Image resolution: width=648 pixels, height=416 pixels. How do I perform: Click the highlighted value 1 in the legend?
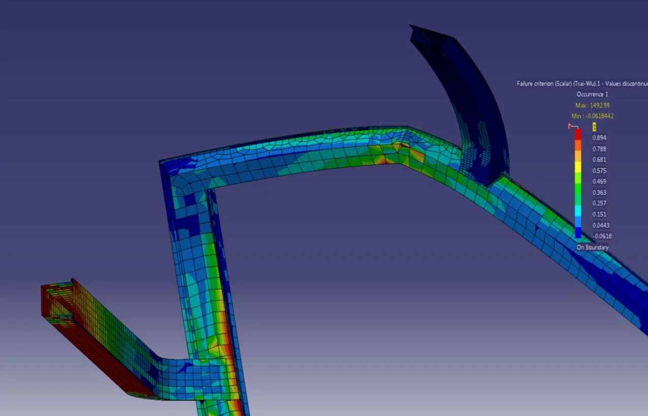(594, 127)
